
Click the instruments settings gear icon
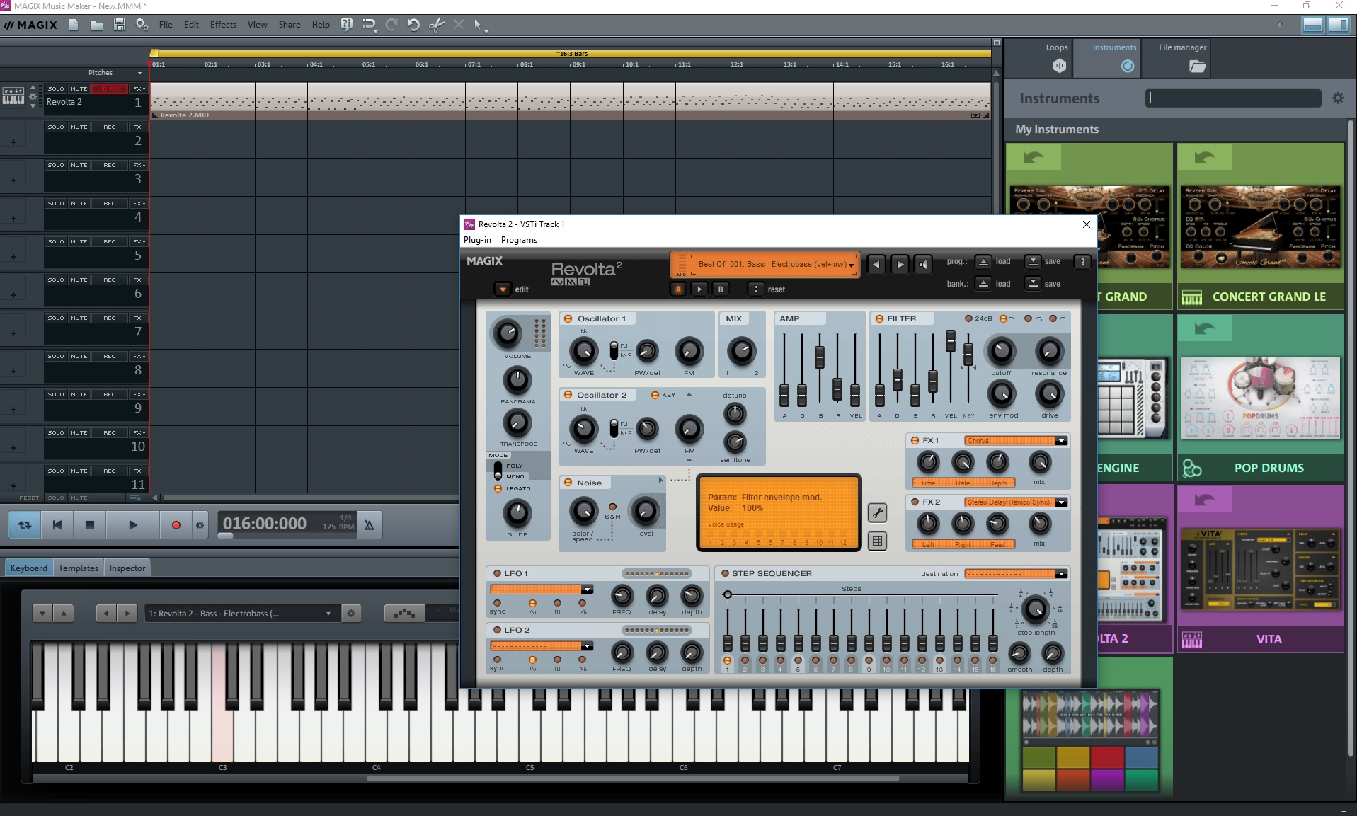click(1337, 98)
